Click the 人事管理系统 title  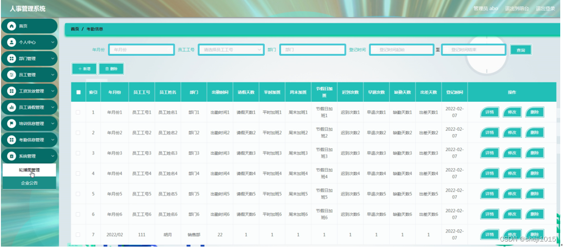click(28, 9)
